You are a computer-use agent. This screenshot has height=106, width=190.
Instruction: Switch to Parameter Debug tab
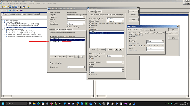pyautogui.click(x=148, y=30)
